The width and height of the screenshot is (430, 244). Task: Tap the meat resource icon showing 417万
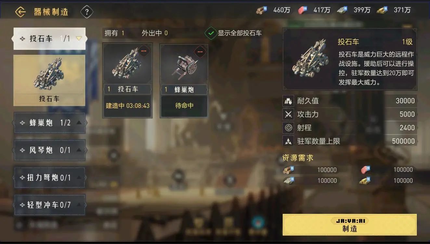[x=303, y=10]
